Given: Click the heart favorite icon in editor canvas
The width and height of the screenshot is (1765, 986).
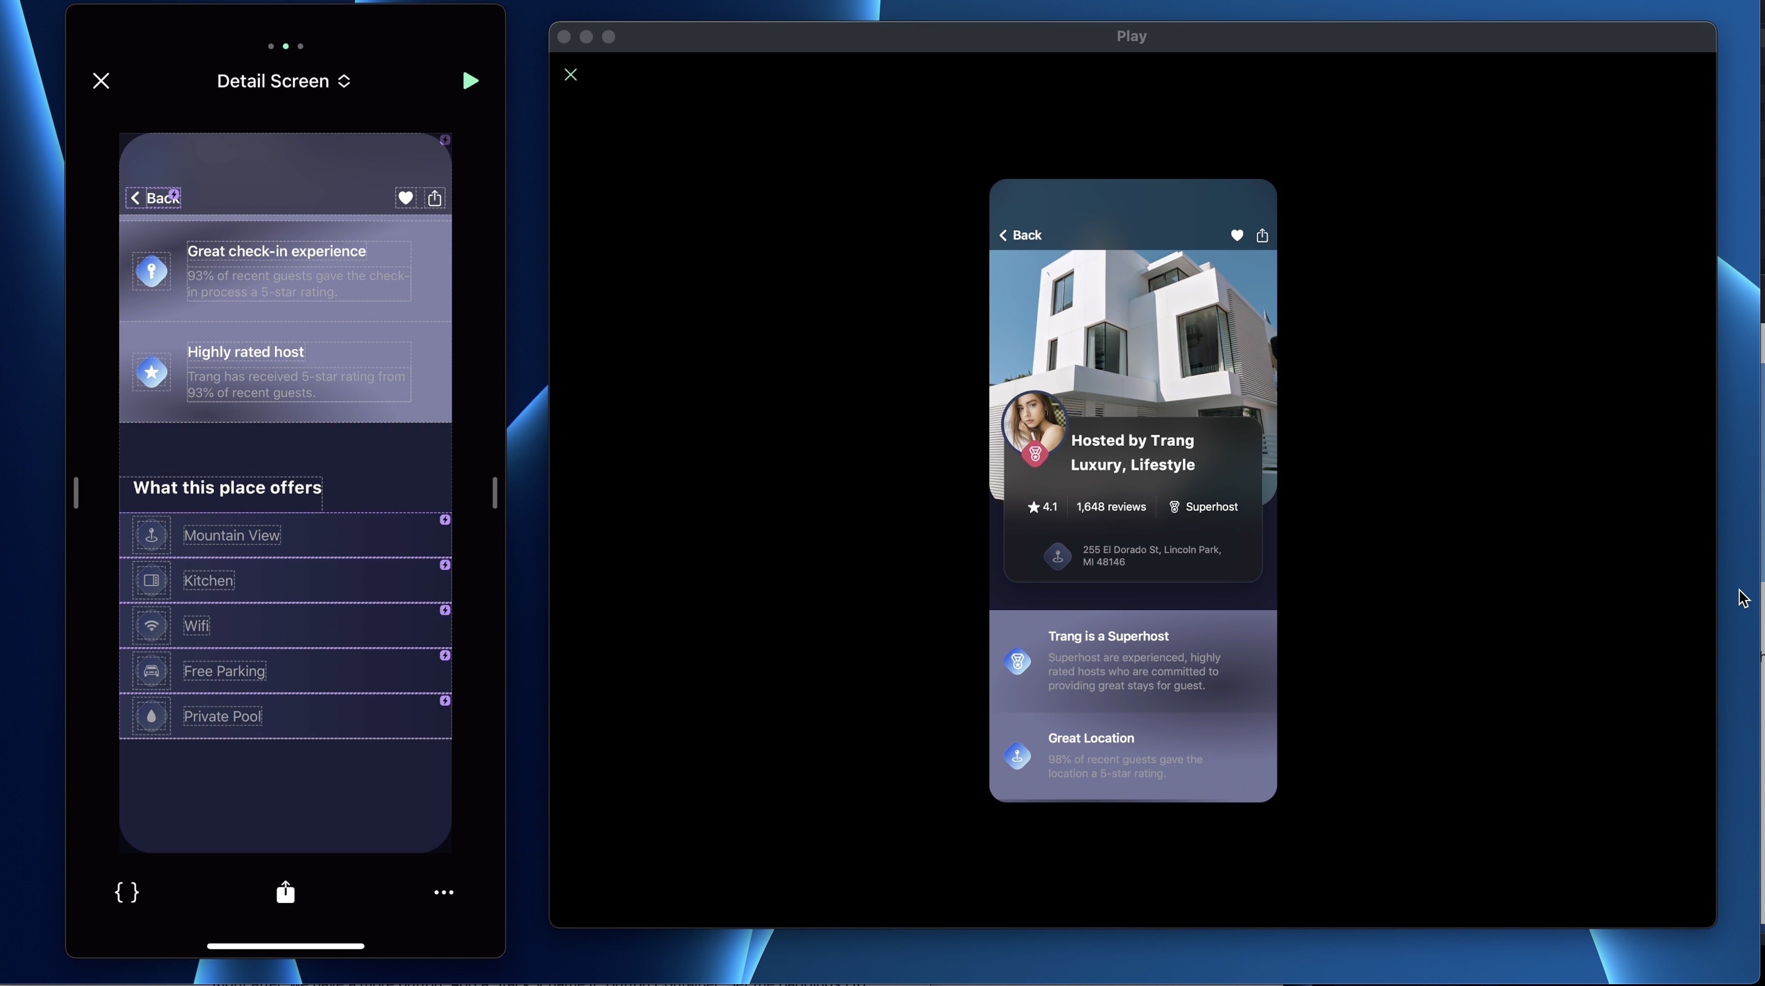Looking at the screenshot, I should (405, 198).
